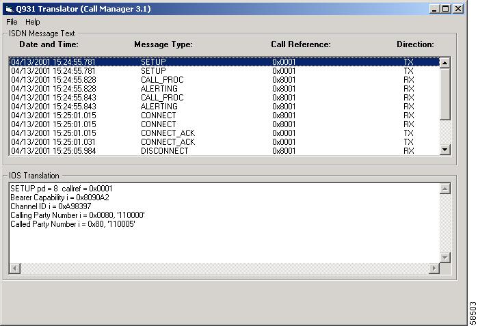Image resolution: width=478 pixels, height=326 pixels.
Task: Click the 0x8001 call reference in DISCONNECT row
Action: click(x=284, y=151)
